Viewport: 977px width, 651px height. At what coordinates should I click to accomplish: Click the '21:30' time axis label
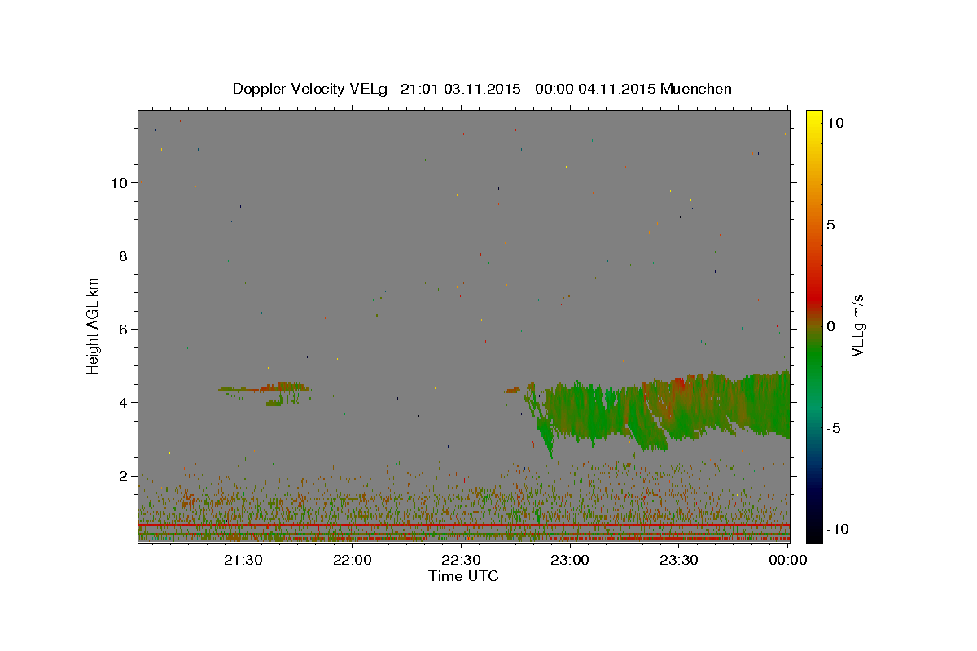pos(243,559)
